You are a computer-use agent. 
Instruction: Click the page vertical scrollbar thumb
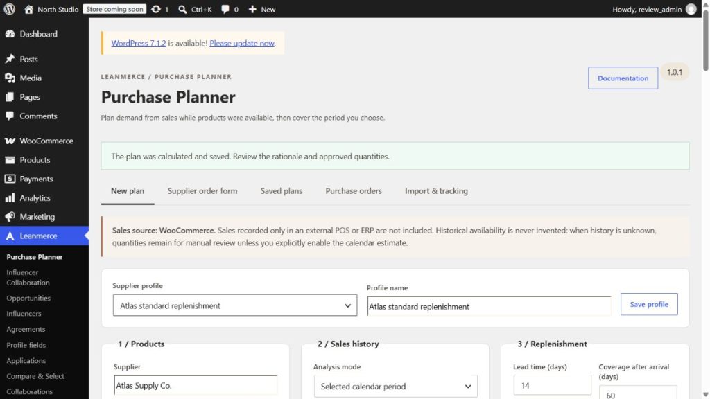[705, 39]
